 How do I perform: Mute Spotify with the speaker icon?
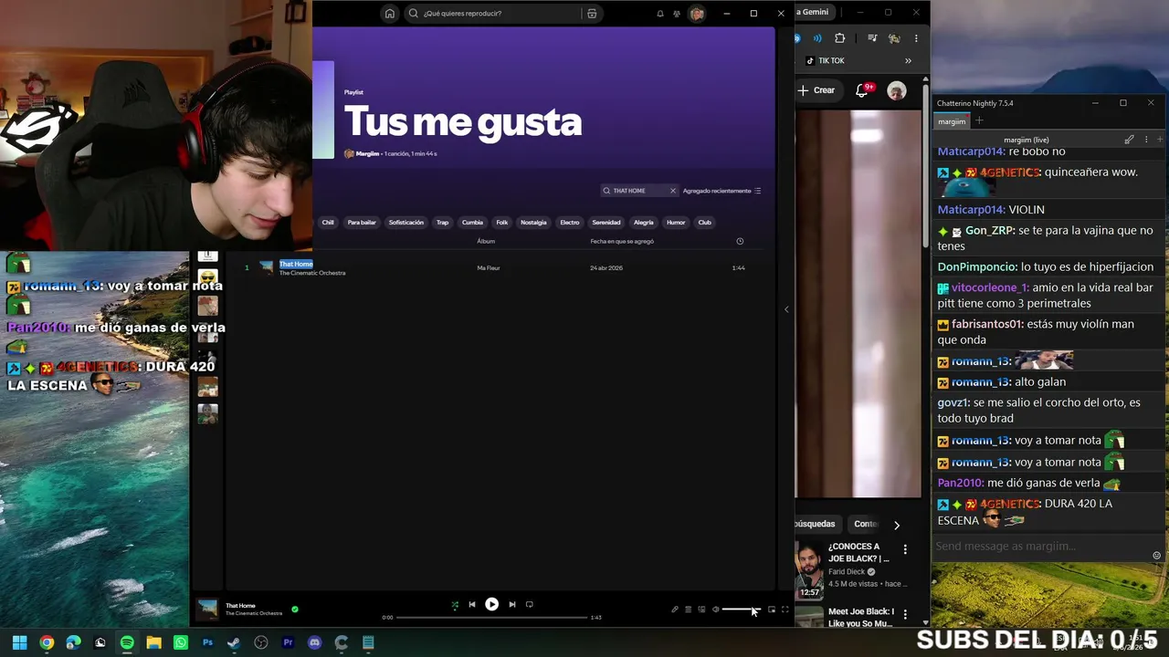coord(716,610)
